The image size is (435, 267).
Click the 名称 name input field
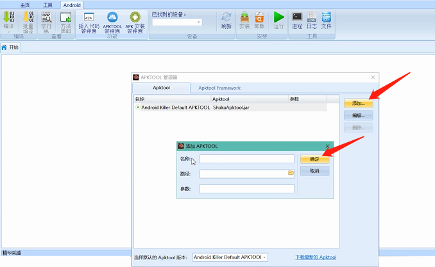tap(247, 159)
